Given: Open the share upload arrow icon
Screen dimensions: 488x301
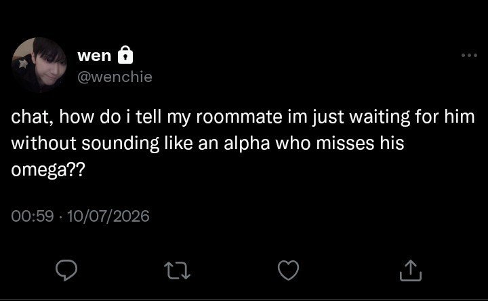Looking at the screenshot, I should pos(411,270).
